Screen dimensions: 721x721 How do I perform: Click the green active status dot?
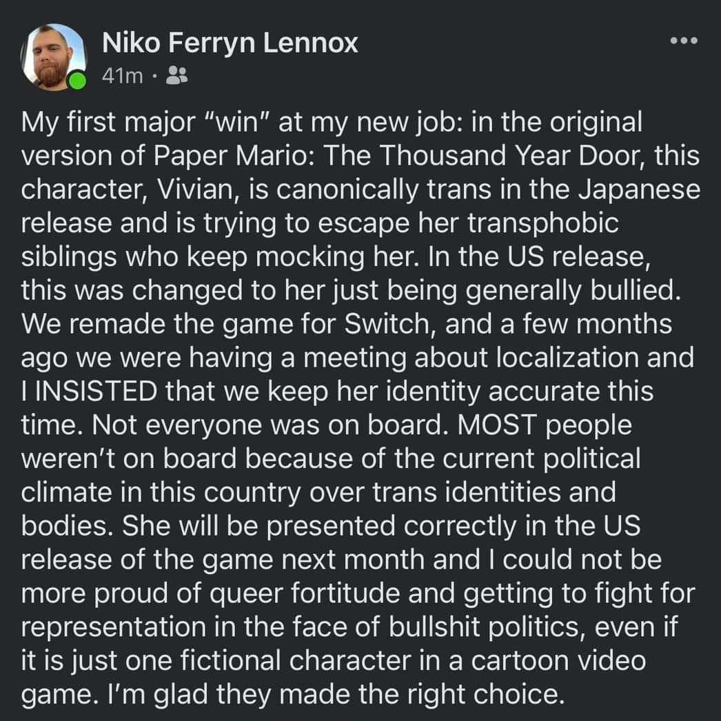point(79,82)
